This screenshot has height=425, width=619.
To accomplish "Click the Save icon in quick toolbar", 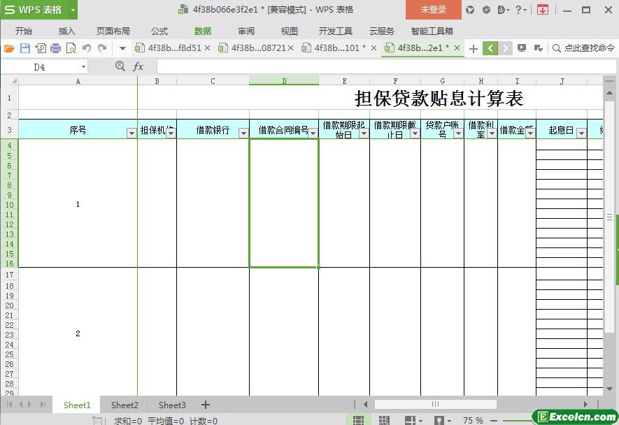I will 25,48.
